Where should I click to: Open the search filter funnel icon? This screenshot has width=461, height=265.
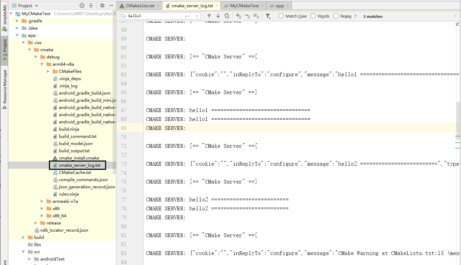pos(268,16)
